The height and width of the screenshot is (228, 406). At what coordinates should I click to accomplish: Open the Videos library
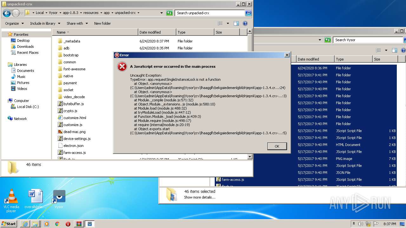(x=22, y=89)
